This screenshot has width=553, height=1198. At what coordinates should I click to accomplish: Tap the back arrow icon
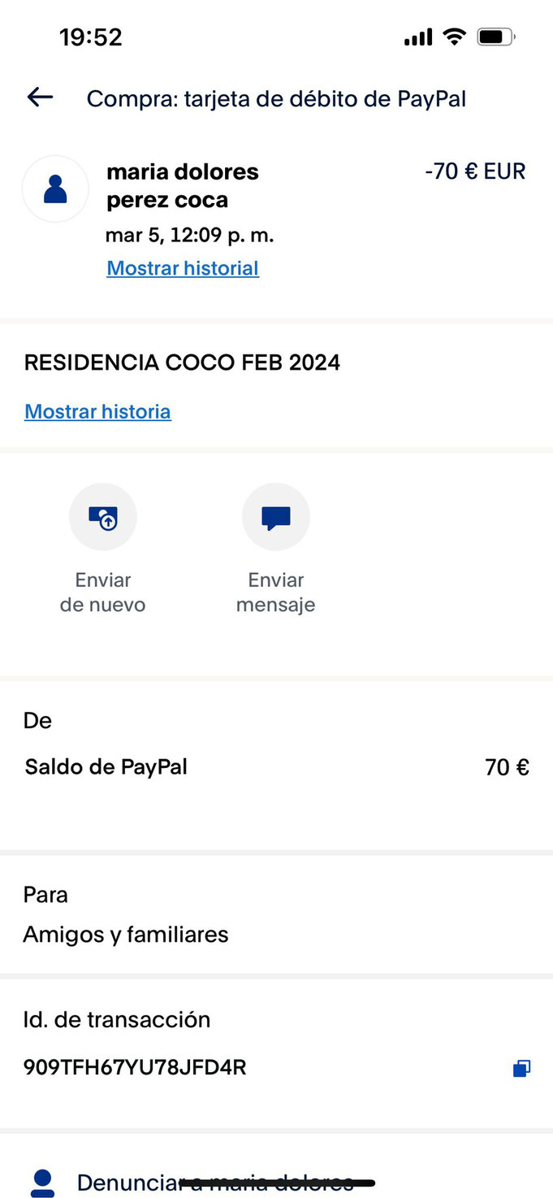tap(40, 98)
